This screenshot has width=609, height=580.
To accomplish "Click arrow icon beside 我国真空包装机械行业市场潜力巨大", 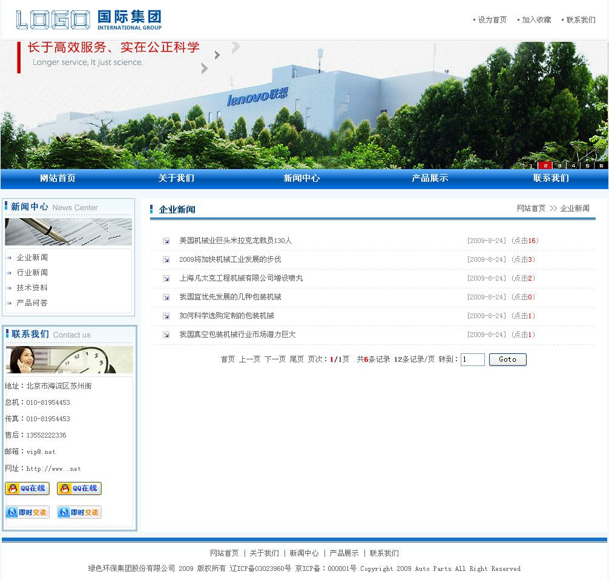I will click(x=166, y=335).
